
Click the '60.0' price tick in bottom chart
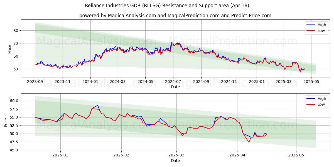(14, 101)
